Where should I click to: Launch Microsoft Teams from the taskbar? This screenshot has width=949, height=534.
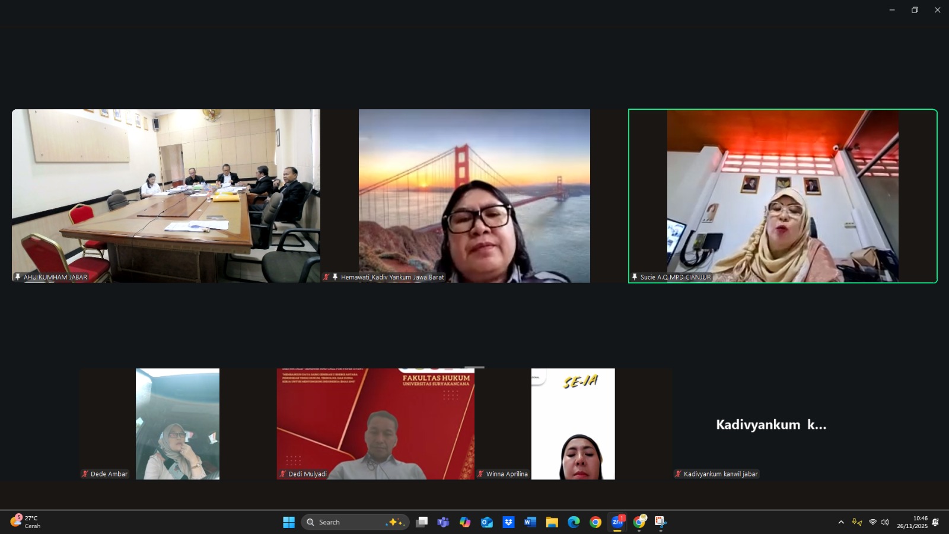click(x=443, y=522)
